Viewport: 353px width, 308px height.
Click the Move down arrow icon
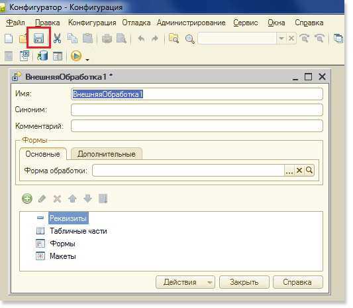[x=87, y=198]
